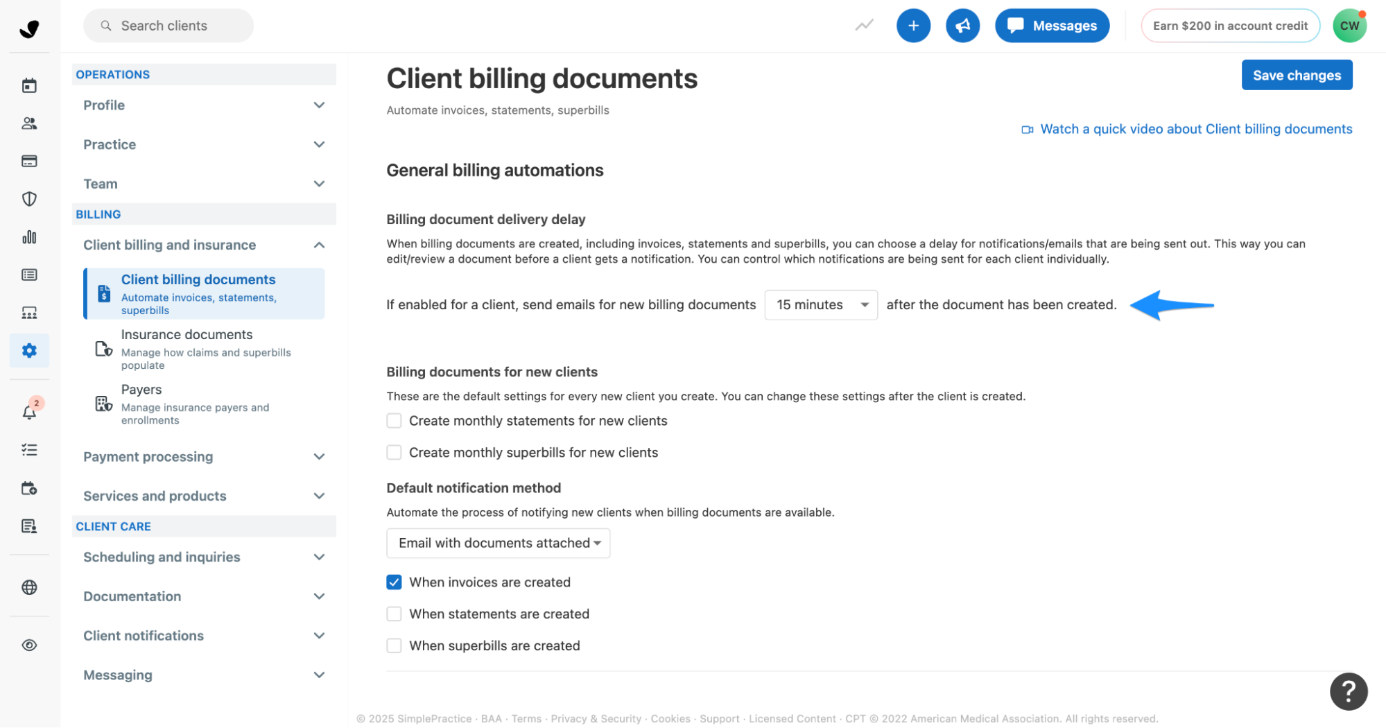Image resolution: width=1386 pixels, height=728 pixels.
Task: Open the insurance shield icon
Action: tap(29, 199)
